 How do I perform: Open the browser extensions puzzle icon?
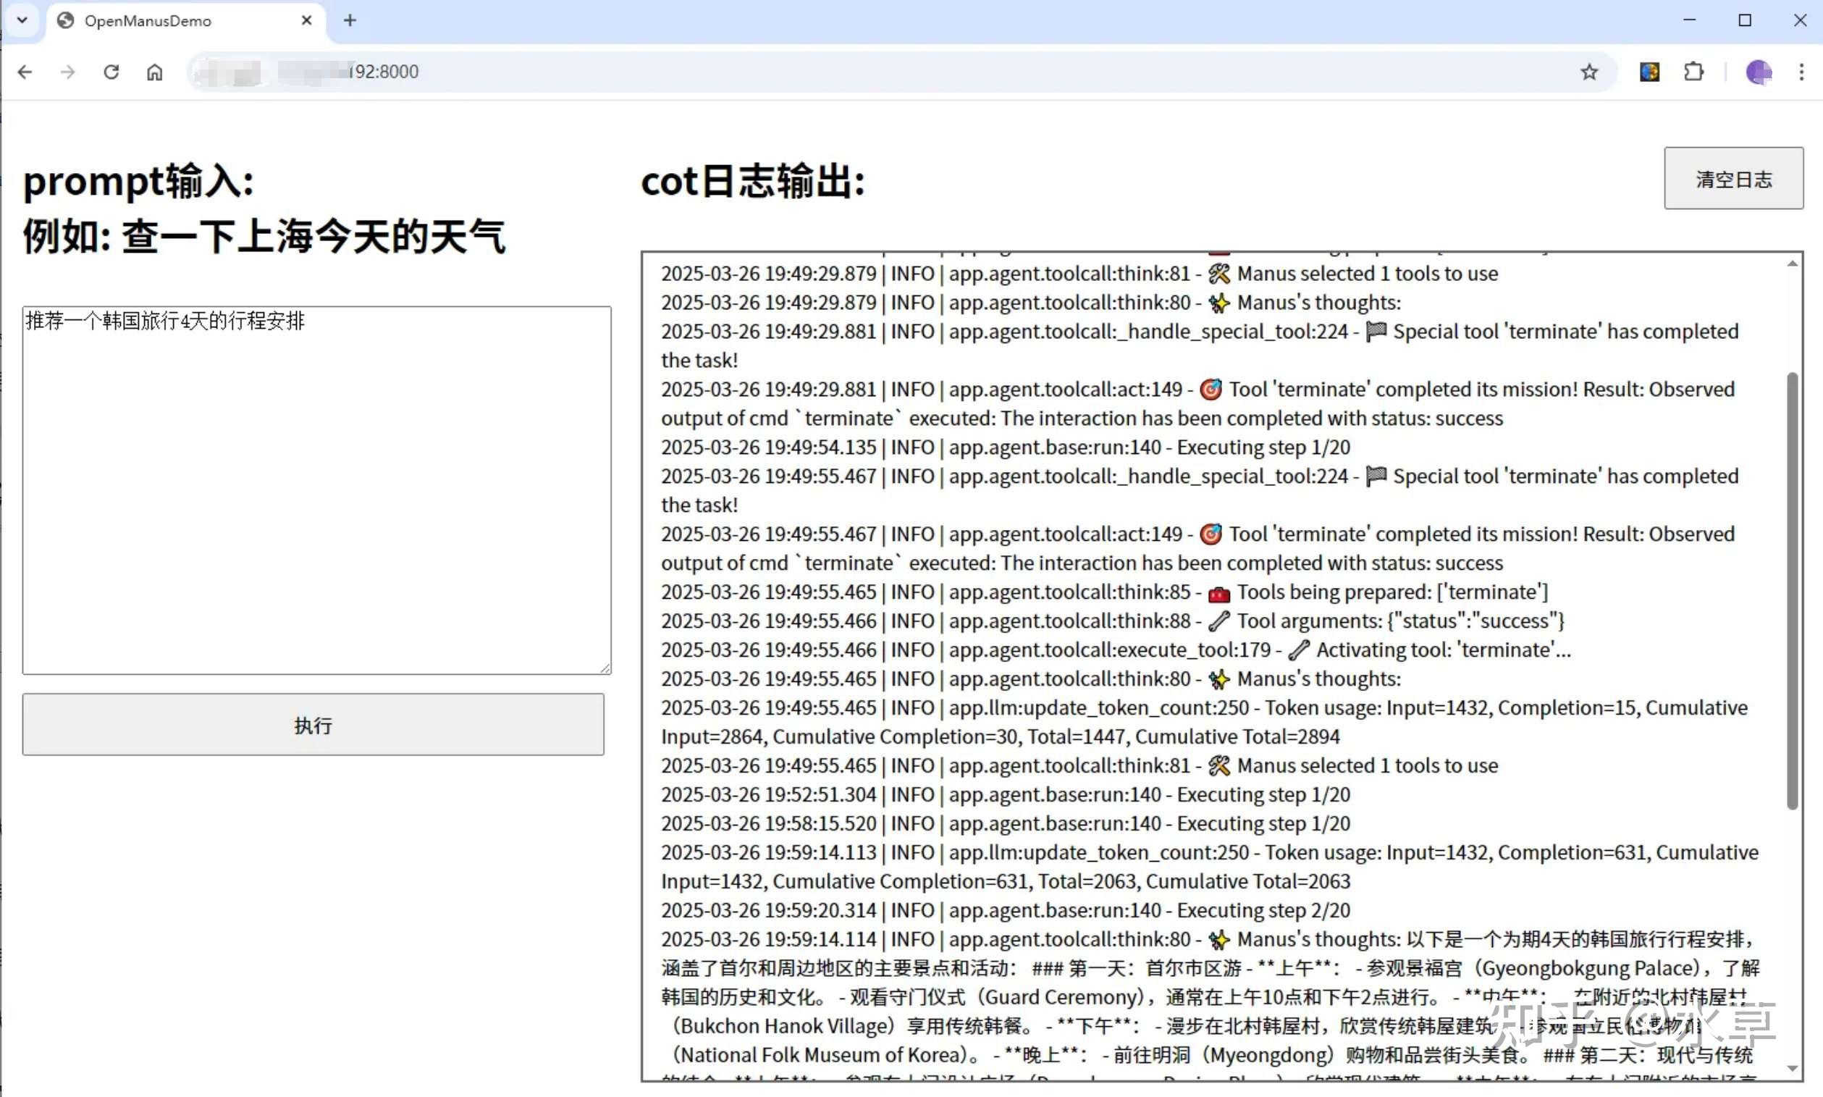[x=1693, y=71]
